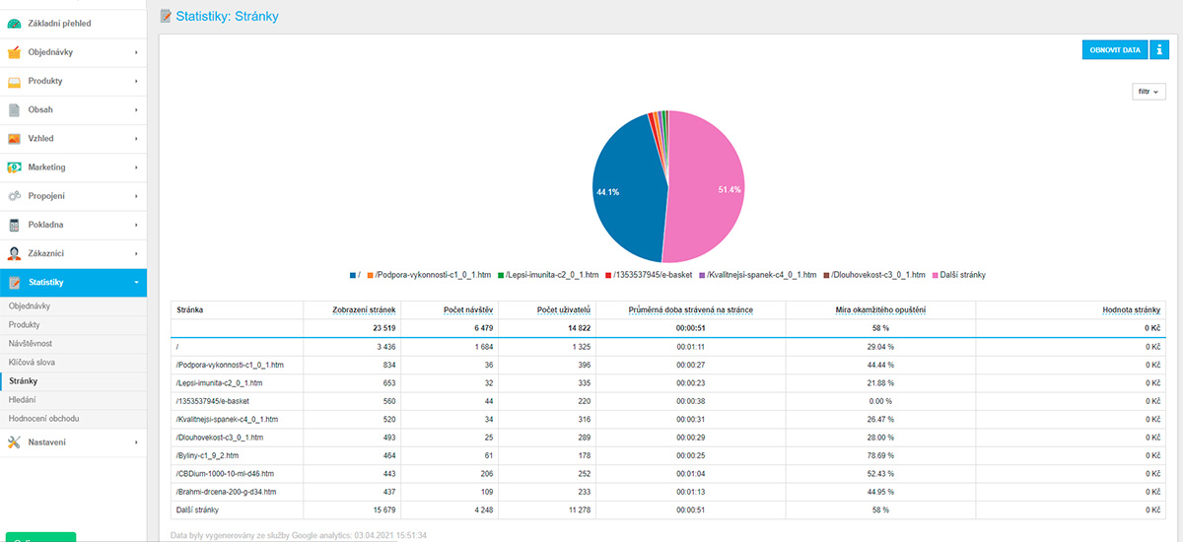
Task: Click the Vzhled picture icon
Action: point(14,139)
